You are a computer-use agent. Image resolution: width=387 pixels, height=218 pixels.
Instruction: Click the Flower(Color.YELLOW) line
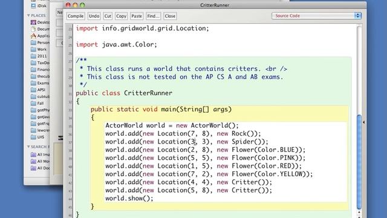click(209, 174)
